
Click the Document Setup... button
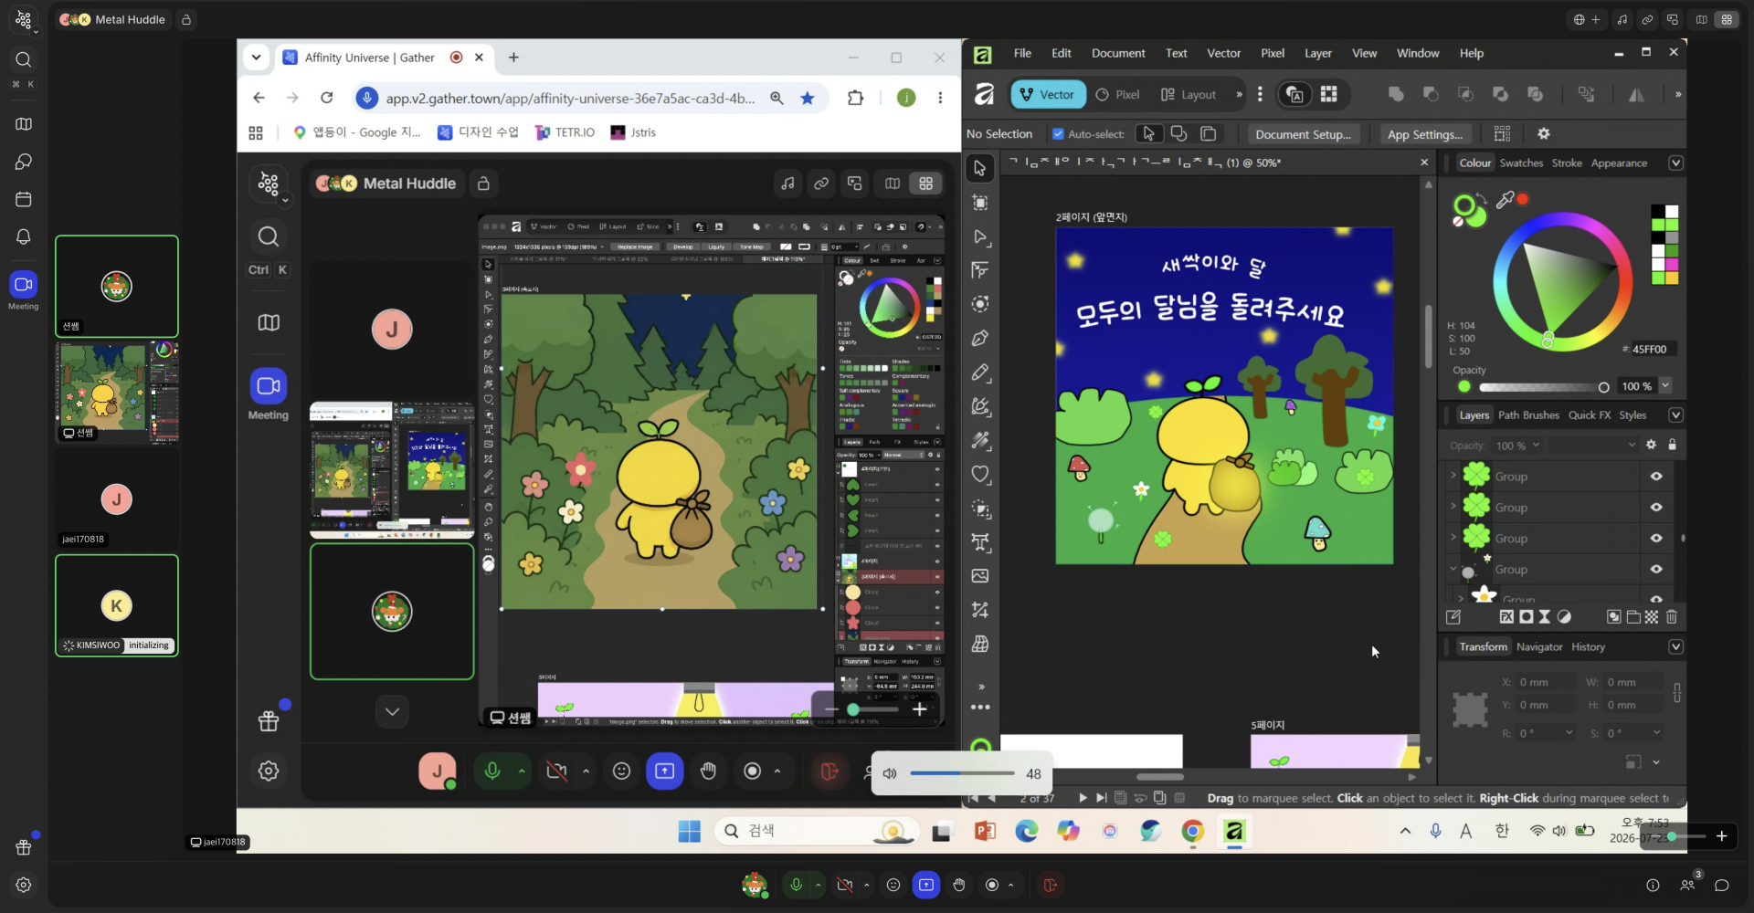tap(1303, 134)
